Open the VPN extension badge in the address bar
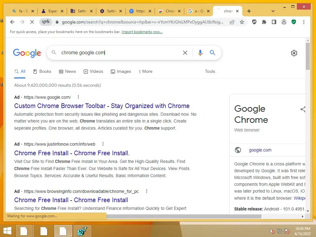Screen dimensions: 316x237 pyautogui.click(x=46, y=22)
